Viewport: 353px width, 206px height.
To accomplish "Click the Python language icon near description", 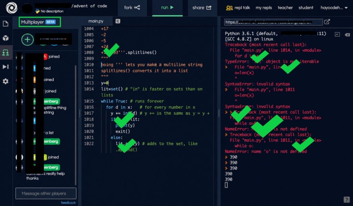I will 38,11.
